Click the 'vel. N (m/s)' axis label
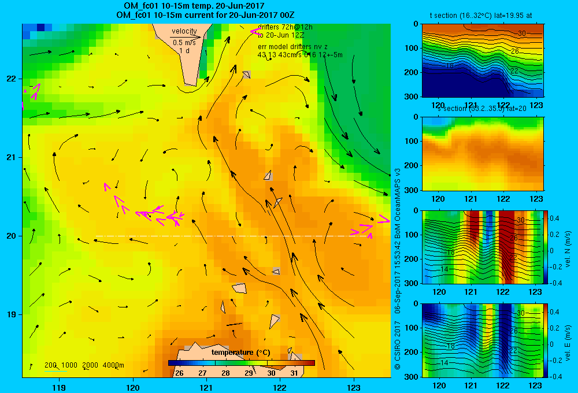 pyautogui.click(x=568, y=249)
